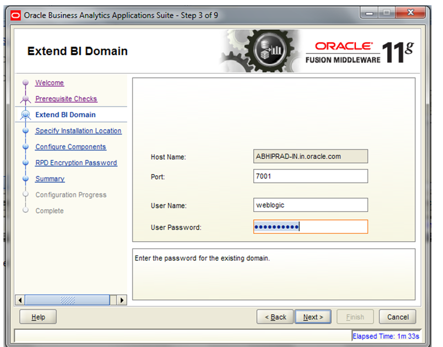This screenshot has width=443, height=347.
Task: Click the Summary step bullet icon
Action: pyautogui.click(x=25, y=179)
